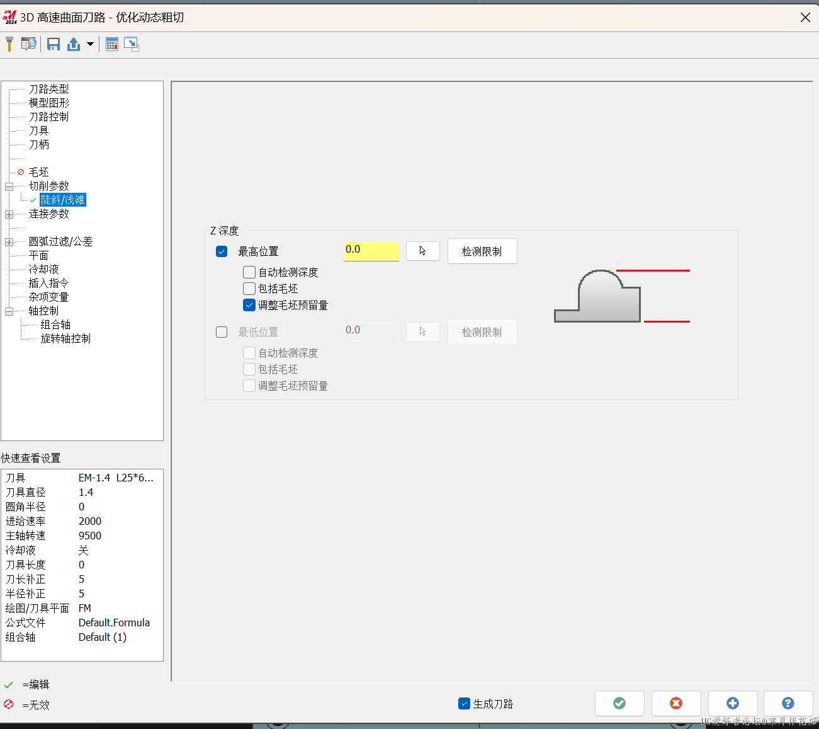Click the 最高位置 value field showing 0.0

pos(371,251)
